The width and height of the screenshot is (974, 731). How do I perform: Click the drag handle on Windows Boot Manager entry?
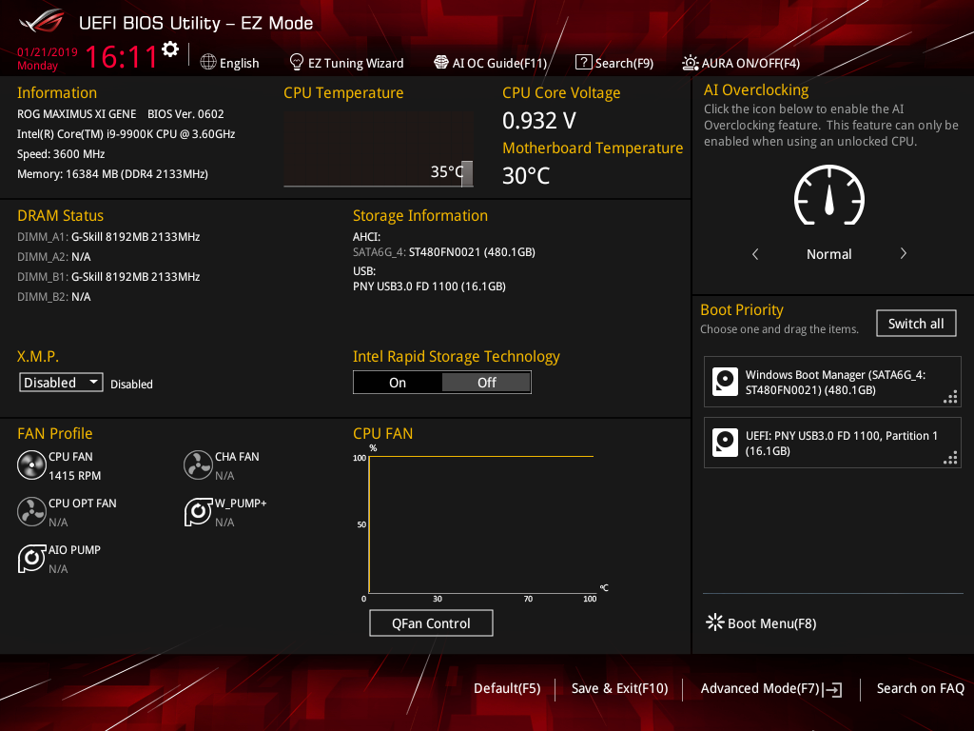pyautogui.click(x=950, y=397)
